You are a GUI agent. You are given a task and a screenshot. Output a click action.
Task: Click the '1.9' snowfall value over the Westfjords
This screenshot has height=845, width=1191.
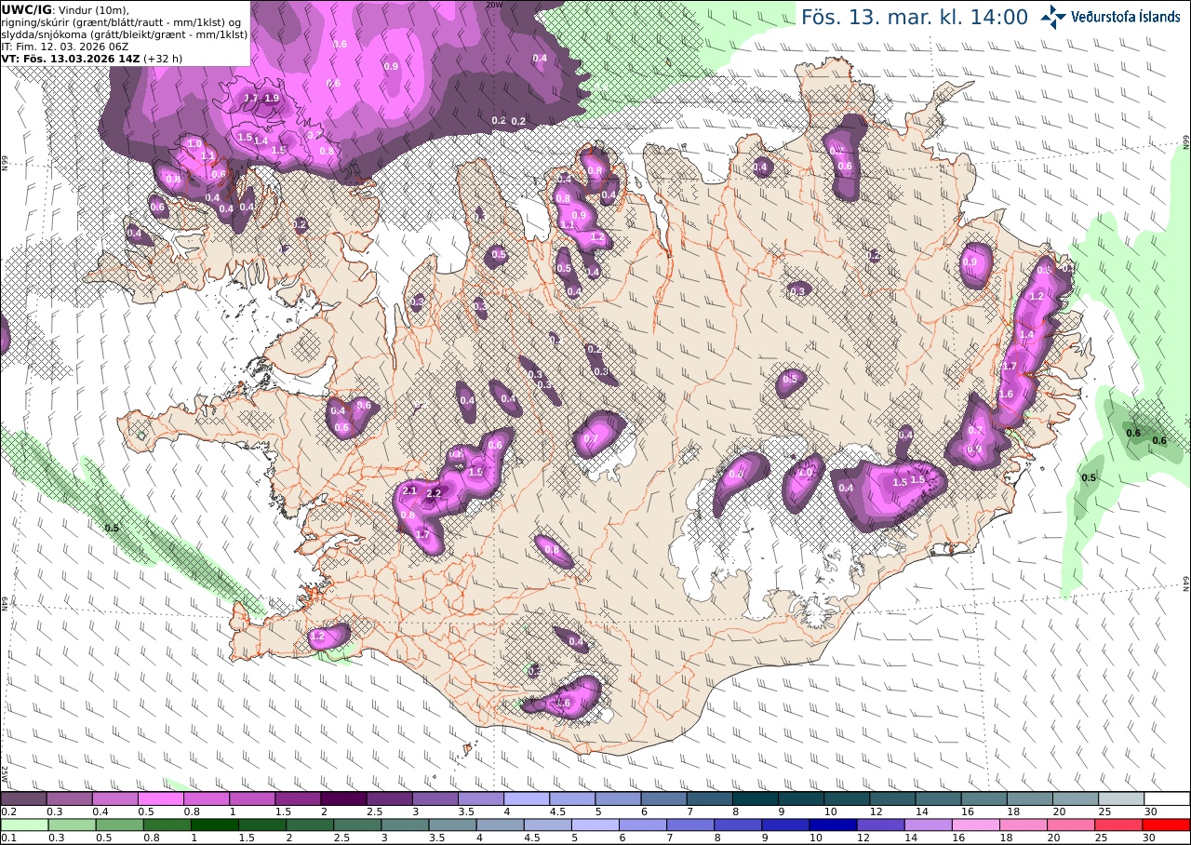(x=272, y=98)
